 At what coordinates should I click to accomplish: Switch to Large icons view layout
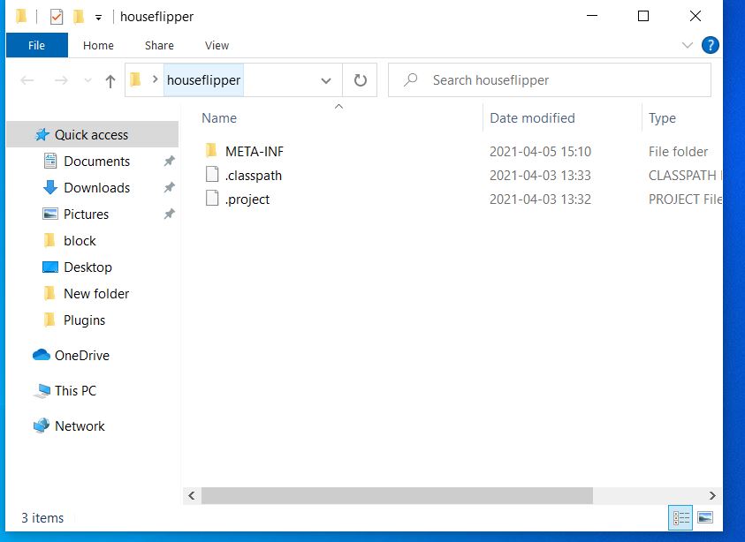click(x=705, y=517)
